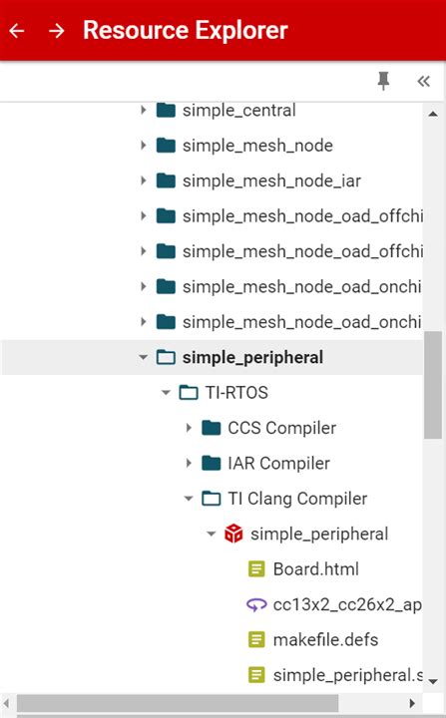
Task: Collapse the TI Clang Compiler folder
Action: [189, 499]
